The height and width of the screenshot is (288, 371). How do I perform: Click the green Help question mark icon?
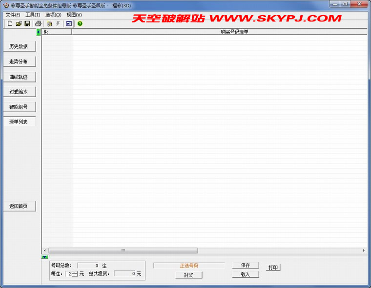coord(80,23)
